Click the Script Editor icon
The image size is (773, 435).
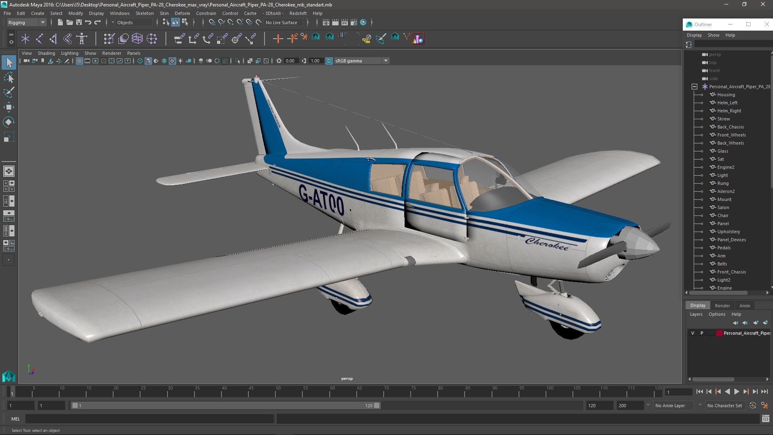766,419
